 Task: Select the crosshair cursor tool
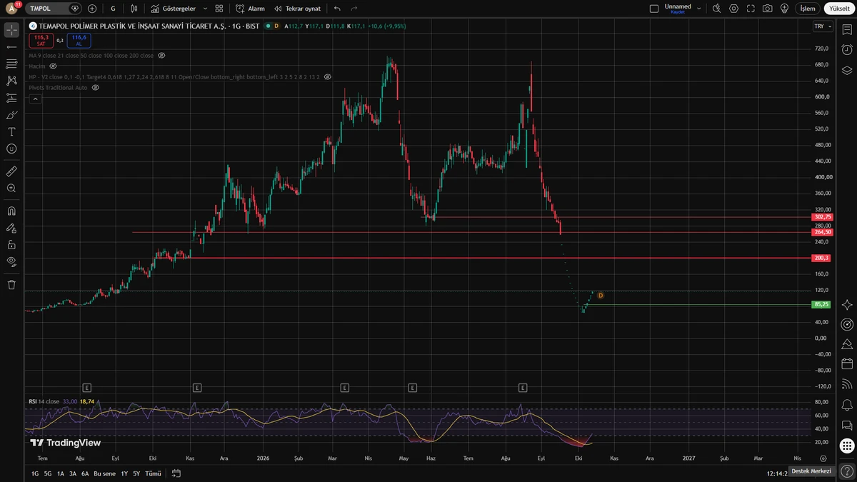tap(11, 30)
